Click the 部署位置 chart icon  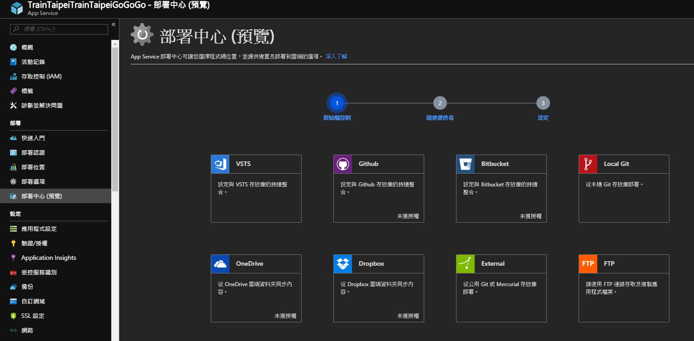click(13, 167)
